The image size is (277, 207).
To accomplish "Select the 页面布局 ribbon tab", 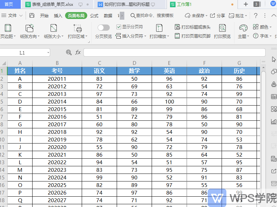I will click(x=76, y=16).
